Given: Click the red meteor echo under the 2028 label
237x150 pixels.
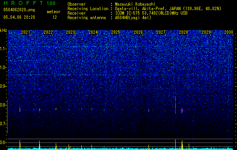Looking at the screenshot, I should 182,110.
